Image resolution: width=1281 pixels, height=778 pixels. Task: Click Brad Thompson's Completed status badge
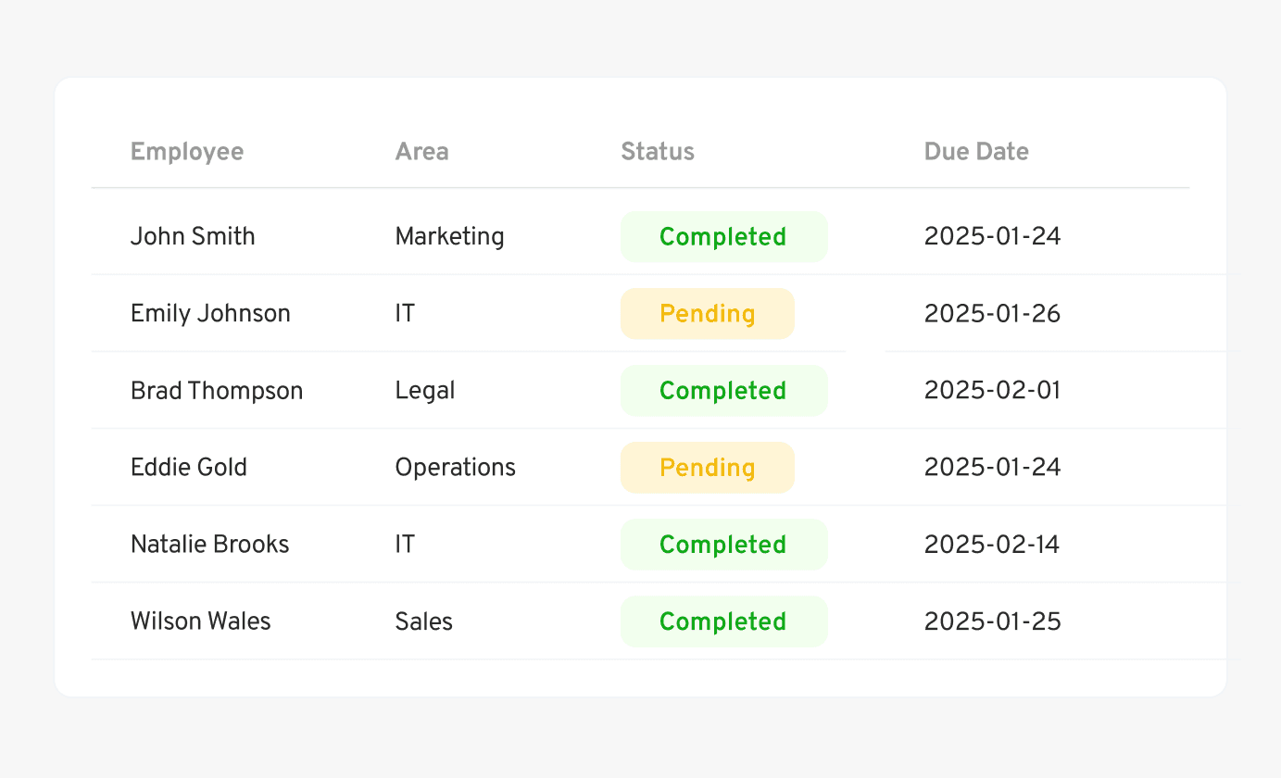[723, 390]
